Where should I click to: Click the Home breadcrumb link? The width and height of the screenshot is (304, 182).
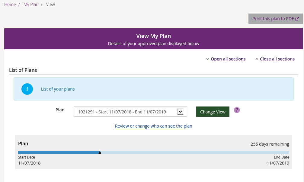coord(10,5)
